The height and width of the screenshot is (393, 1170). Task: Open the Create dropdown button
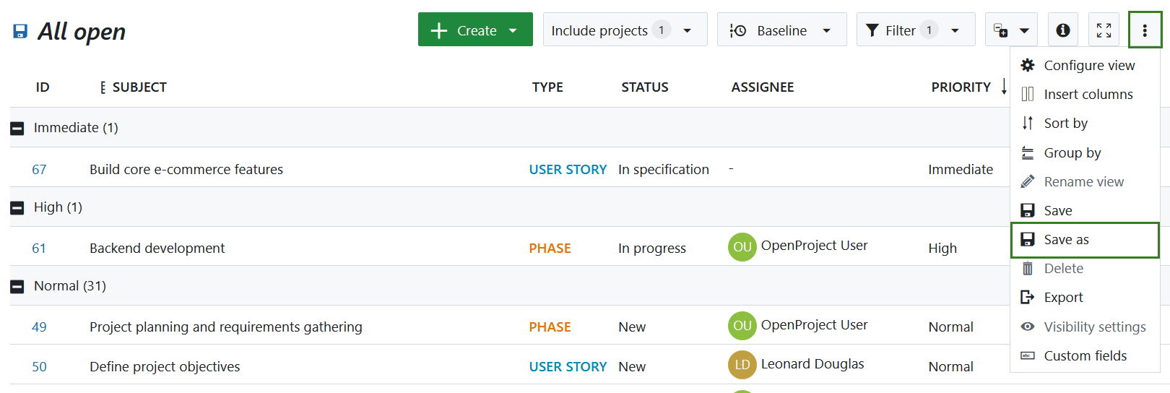pos(475,30)
